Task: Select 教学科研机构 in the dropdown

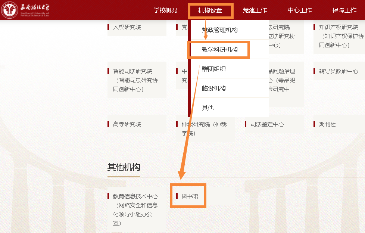Action: [x=219, y=49]
